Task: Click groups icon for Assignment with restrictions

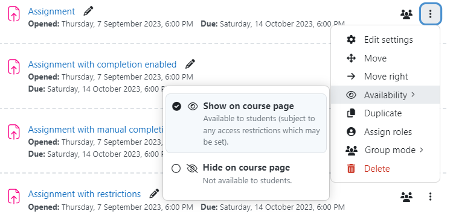Action: [406, 197]
